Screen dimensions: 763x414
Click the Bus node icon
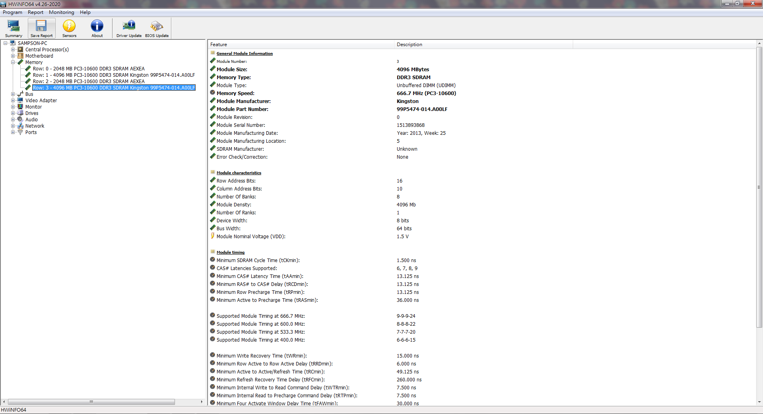20,94
